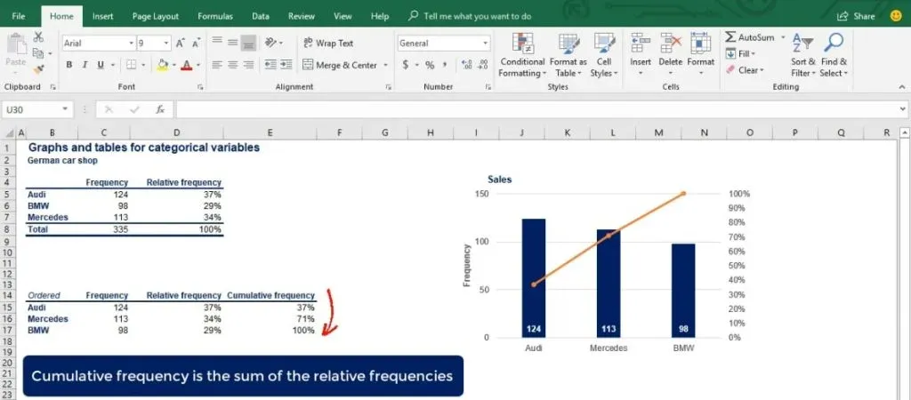Image resolution: width=911 pixels, height=400 pixels.
Task: Open the Merge & Center dropdown arrow
Action: point(385,65)
